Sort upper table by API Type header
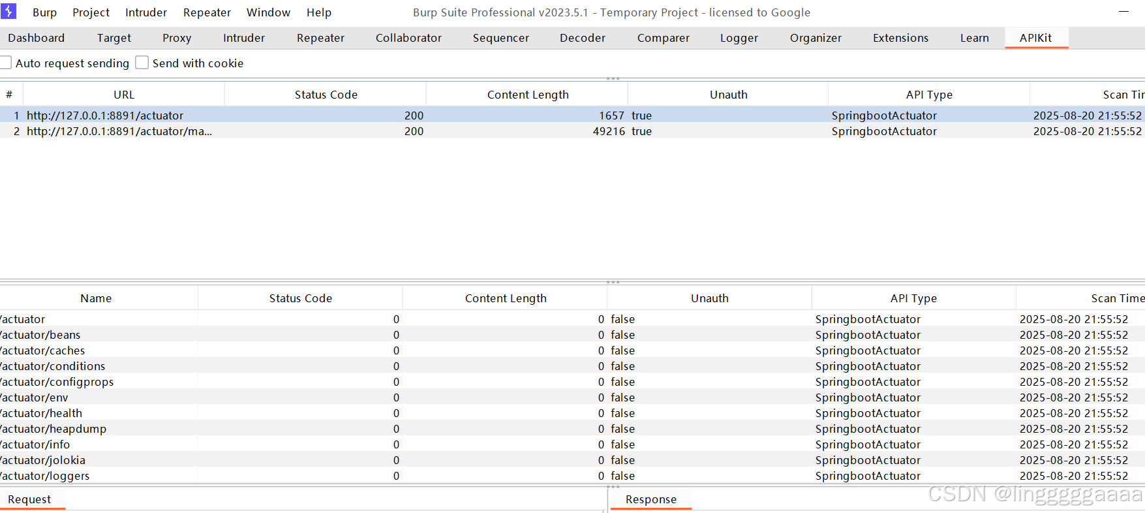The width and height of the screenshot is (1145, 513). [929, 95]
